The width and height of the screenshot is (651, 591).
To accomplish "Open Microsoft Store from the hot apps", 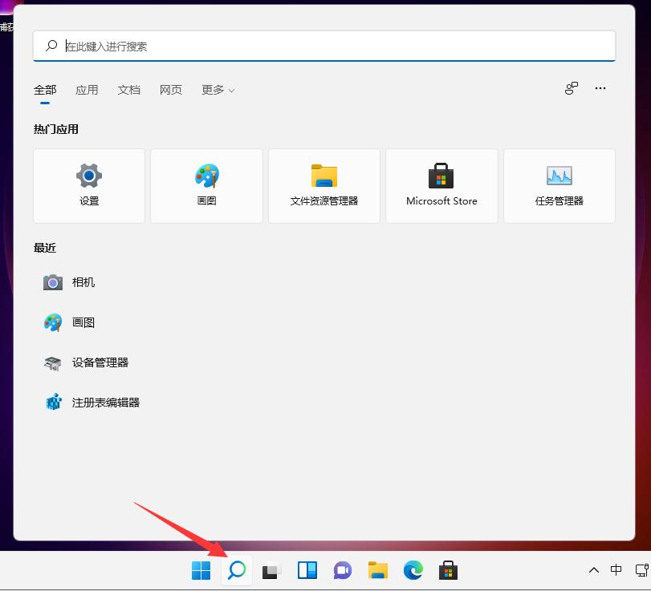I will tap(441, 185).
